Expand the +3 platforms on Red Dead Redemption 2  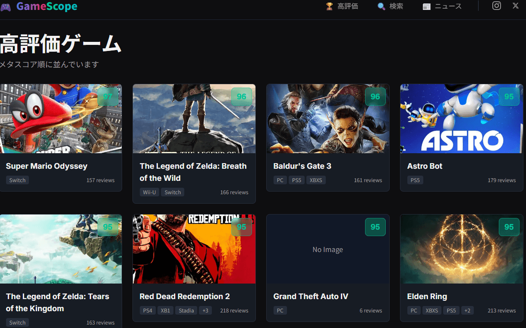(205, 310)
